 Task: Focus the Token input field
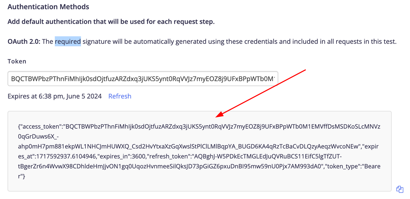(143, 79)
